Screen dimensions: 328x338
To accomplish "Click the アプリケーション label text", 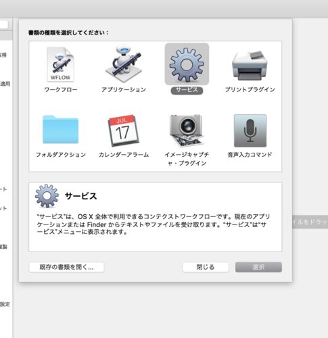I will point(124,90).
